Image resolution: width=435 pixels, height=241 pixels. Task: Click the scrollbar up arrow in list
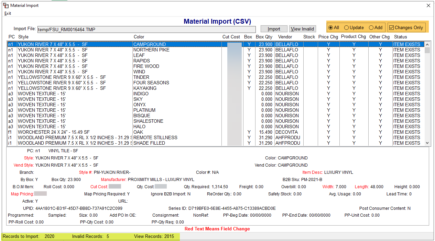[427, 44]
